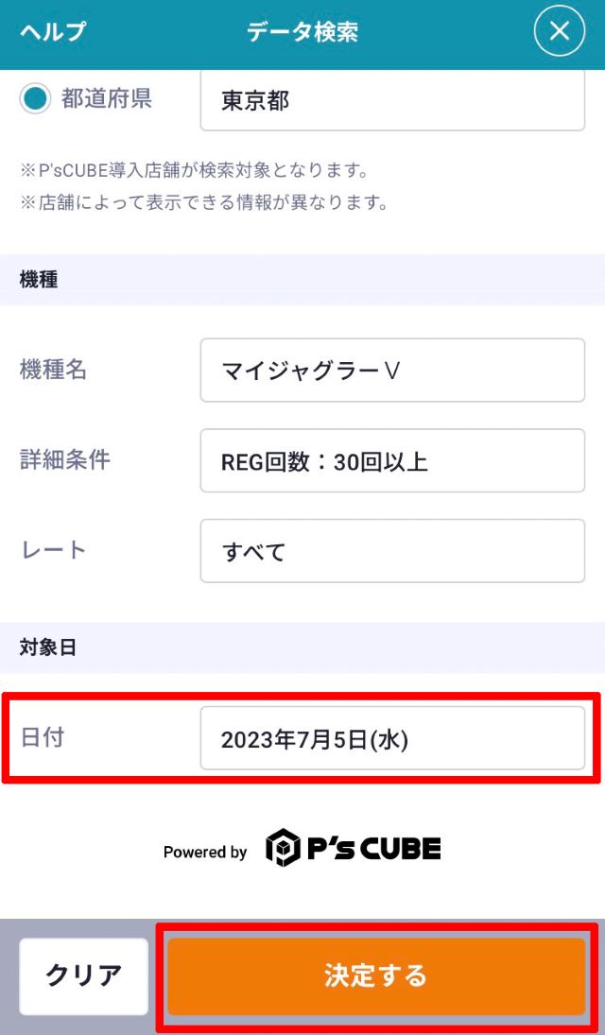
Task: Click the レート label
Action: [53, 549]
